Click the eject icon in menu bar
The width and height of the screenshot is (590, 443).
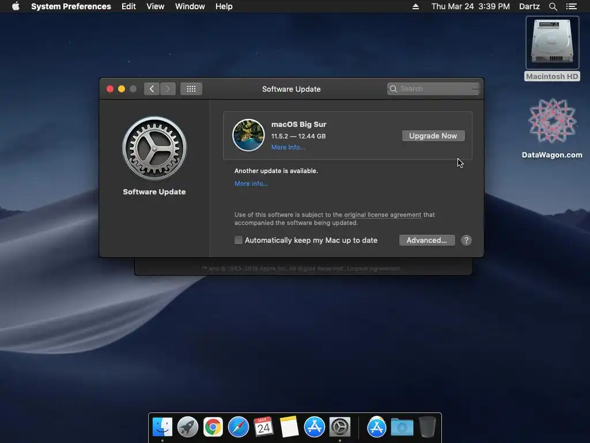(415, 6)
